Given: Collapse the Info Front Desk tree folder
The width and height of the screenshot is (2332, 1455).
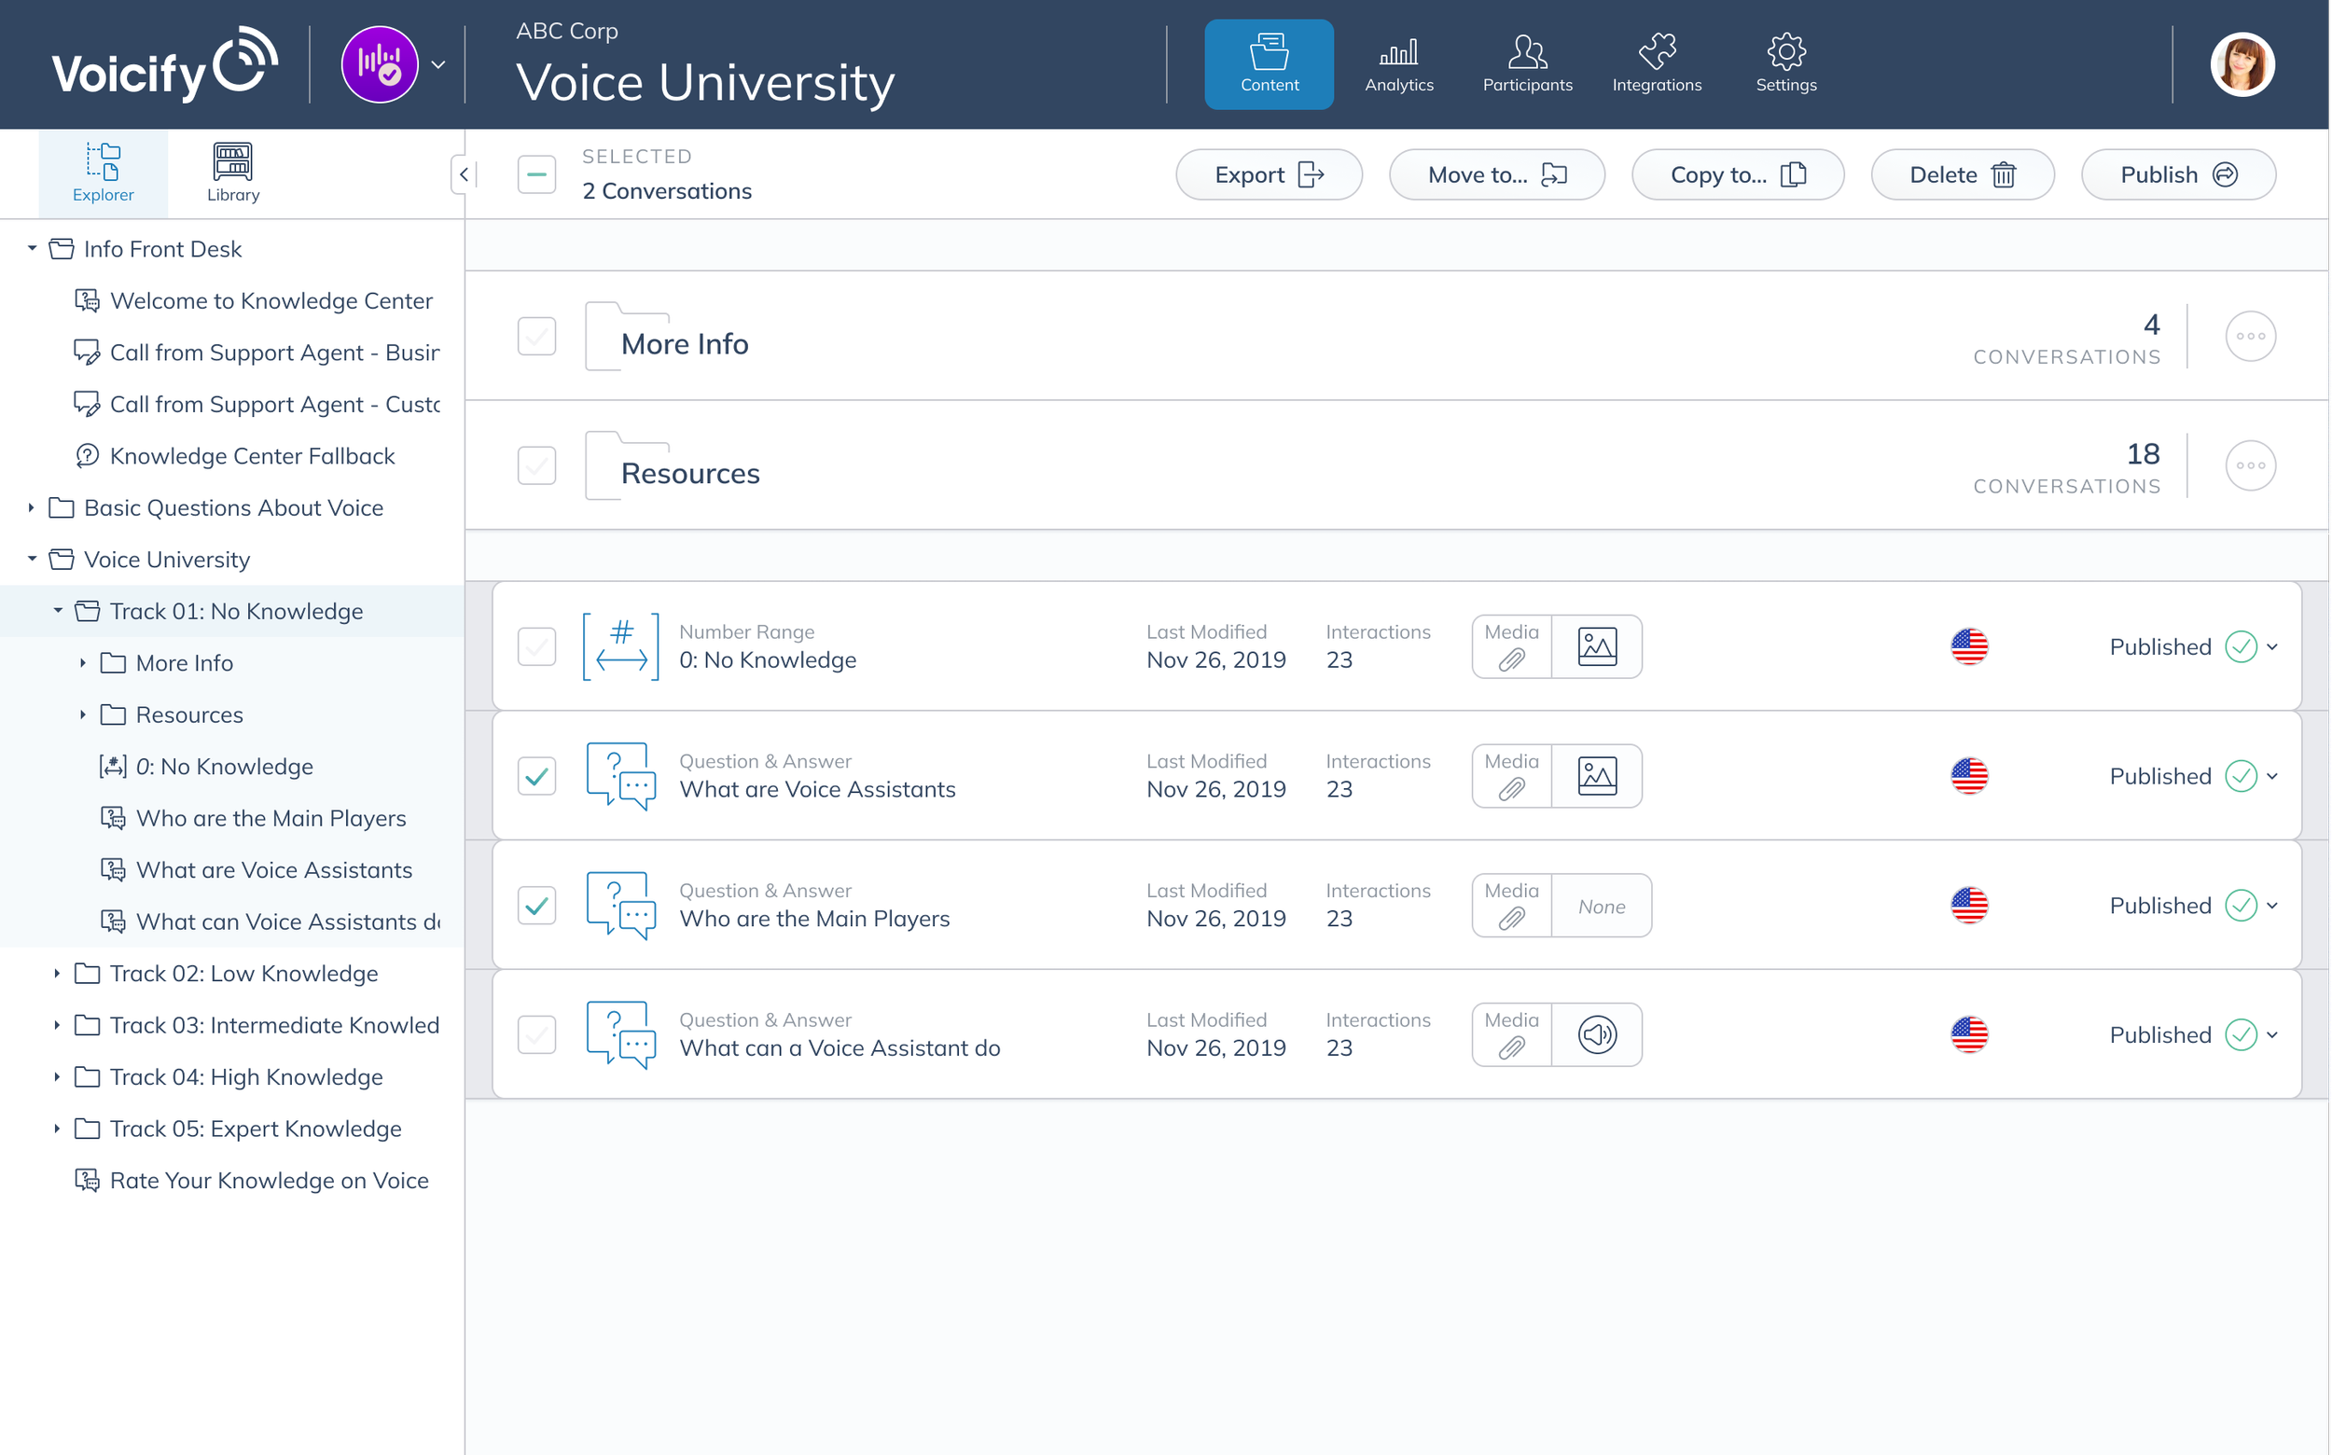Looking at the screenshot, I should pos(32,248).
